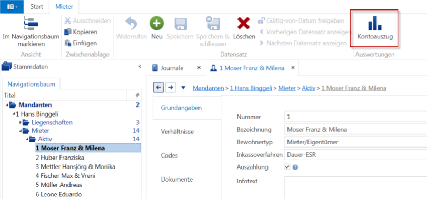Open the Bewohnertyp field
Screen dimensions: 427x199
pyautogui.click(x=355, y=142)
